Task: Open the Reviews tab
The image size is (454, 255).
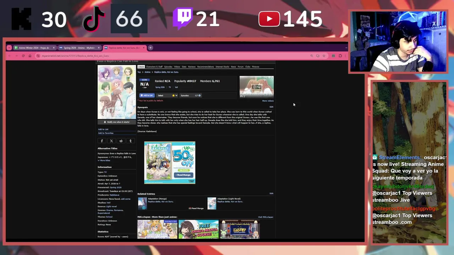Action: point(192,67)
